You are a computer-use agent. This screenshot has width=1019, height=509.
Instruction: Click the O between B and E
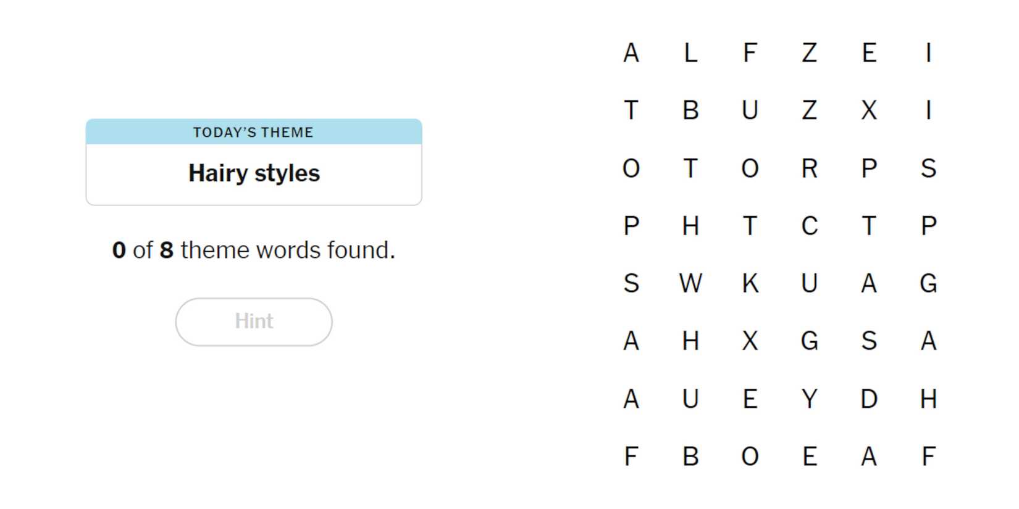[x=750, y=457]
